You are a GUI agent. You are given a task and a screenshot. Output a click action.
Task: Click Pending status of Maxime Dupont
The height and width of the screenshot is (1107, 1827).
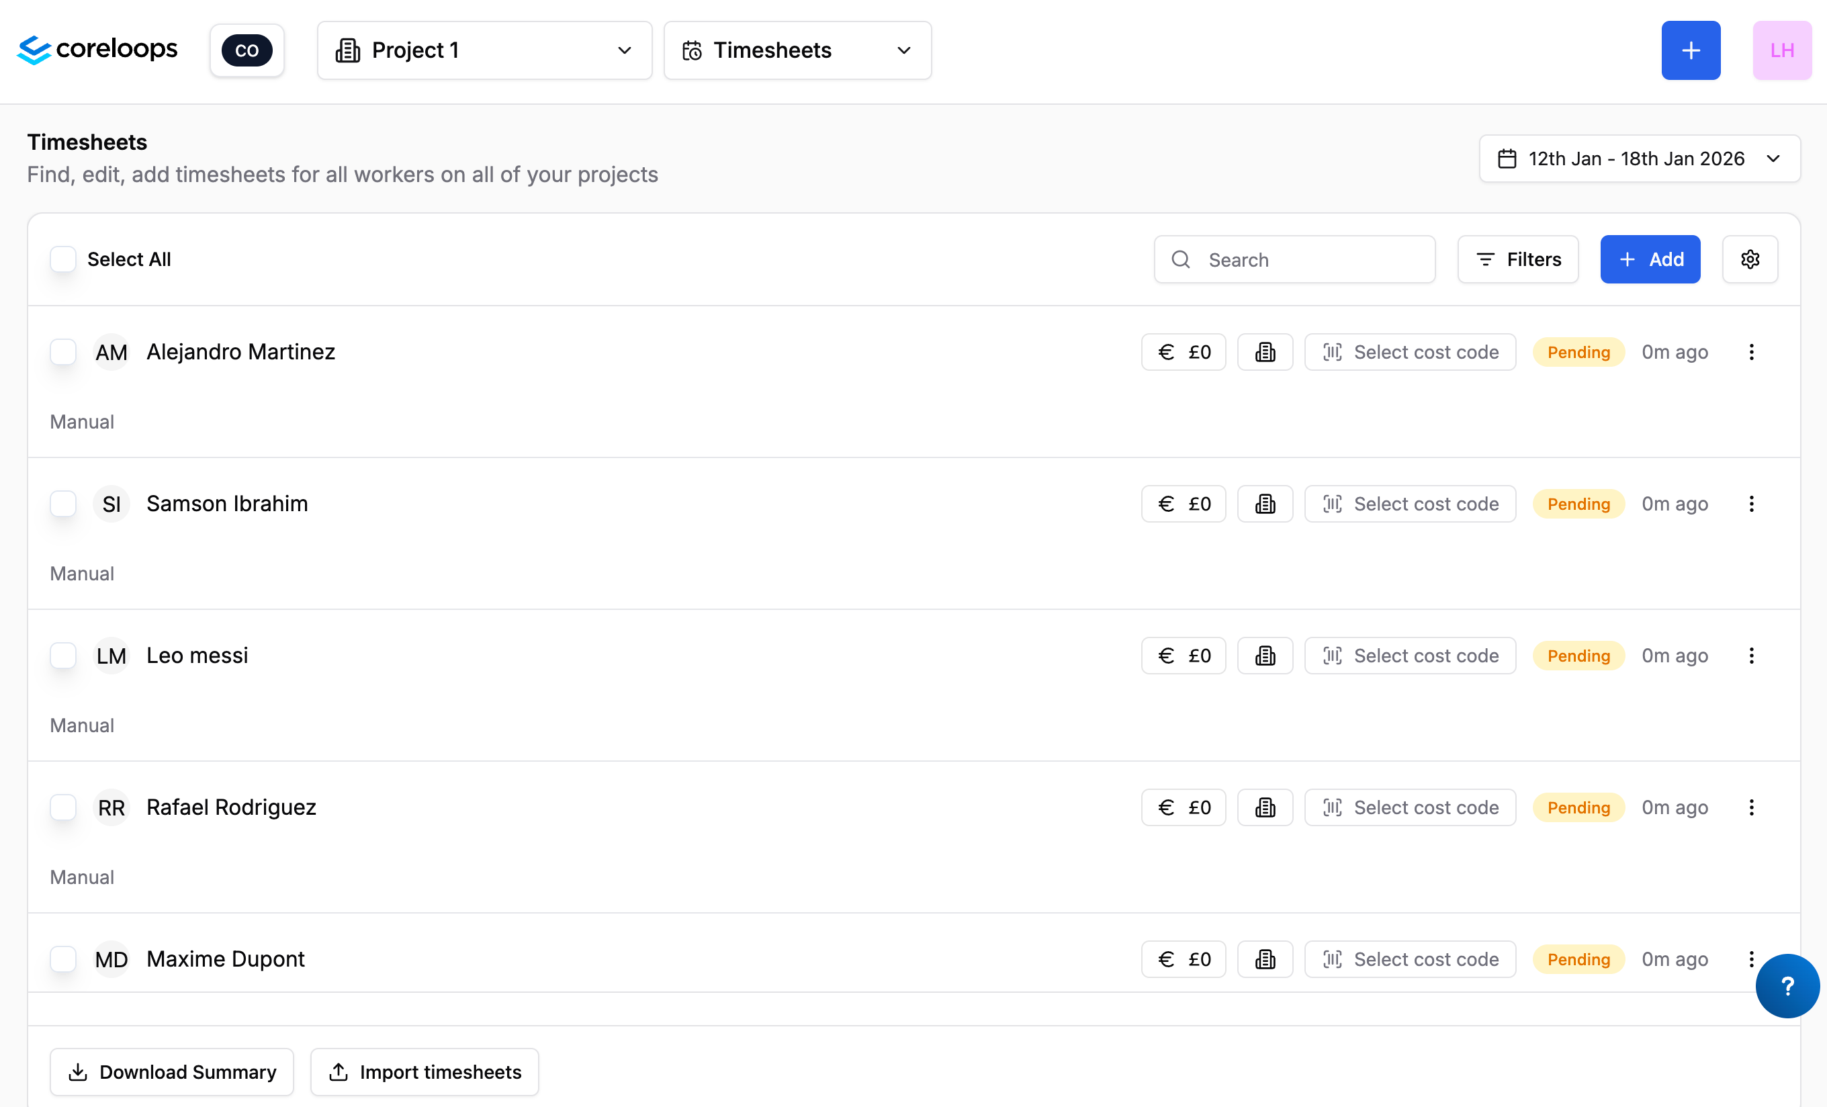[1578, 959]
